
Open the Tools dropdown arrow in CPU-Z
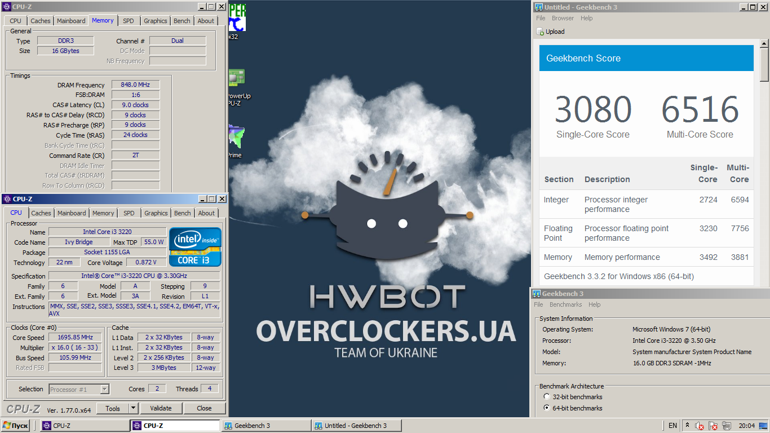click(x=134, y=408)
